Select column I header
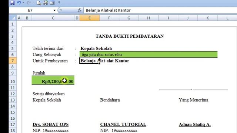This screenshot has height=133, width=237. (168, 18)
